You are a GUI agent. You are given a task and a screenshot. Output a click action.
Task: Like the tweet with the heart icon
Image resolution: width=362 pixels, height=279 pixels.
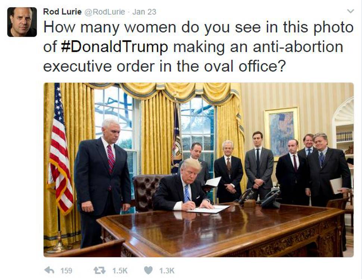click(148, 270)
